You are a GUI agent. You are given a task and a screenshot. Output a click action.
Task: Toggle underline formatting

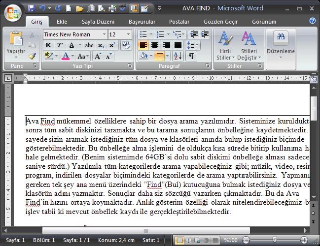(71, 45)
